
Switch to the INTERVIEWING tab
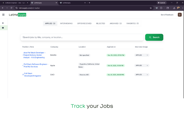tap(66, 24)
